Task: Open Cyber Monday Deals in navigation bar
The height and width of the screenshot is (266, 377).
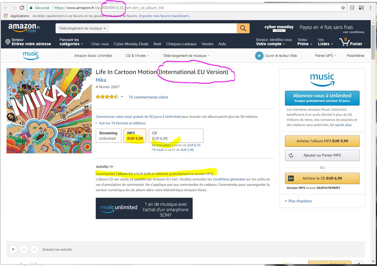Action: (131, 44)
